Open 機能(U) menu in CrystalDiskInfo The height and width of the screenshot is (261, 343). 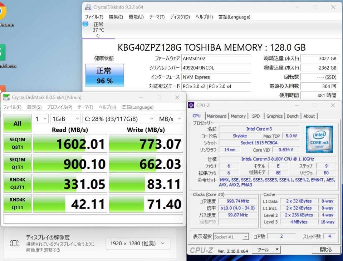coord(136,17)
